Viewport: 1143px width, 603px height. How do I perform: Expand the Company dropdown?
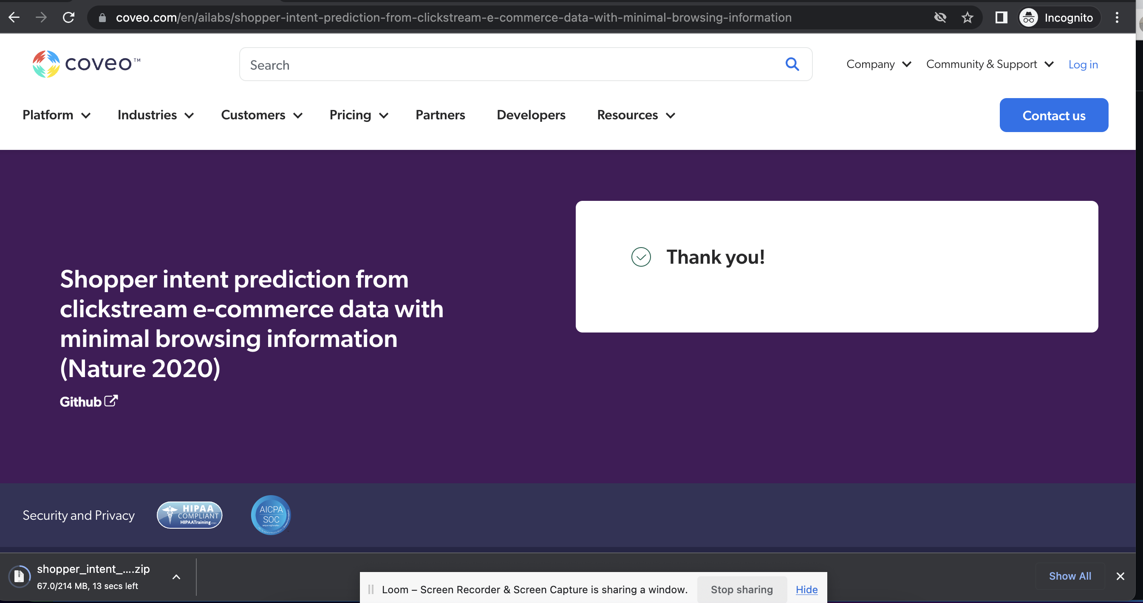pyautogui.click(x=879, y=64)
